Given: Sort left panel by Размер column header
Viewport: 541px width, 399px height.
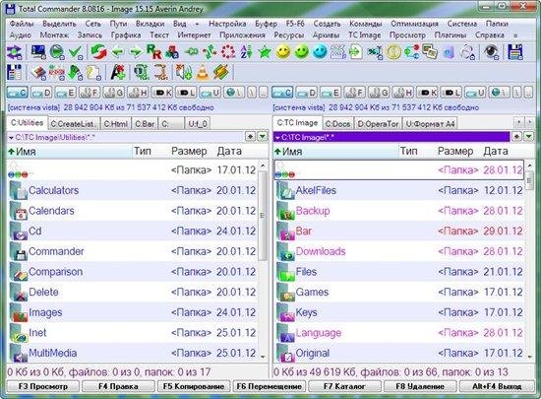Looking at the screenshot, I should pos(189,152).
